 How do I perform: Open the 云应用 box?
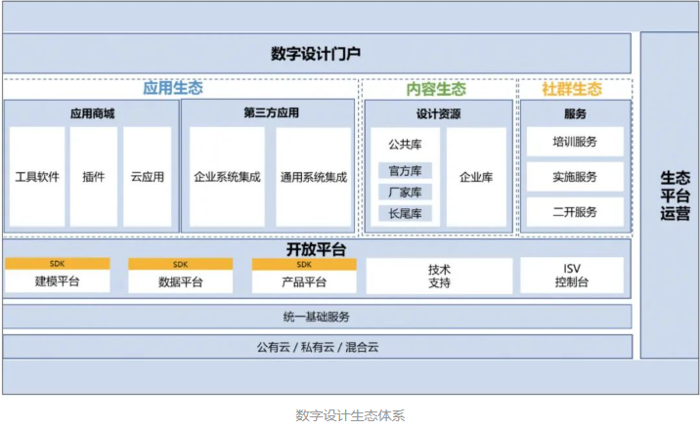(147, 177)
